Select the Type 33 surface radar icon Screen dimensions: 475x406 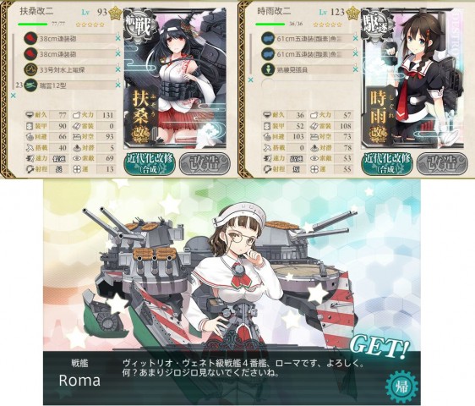30,69
